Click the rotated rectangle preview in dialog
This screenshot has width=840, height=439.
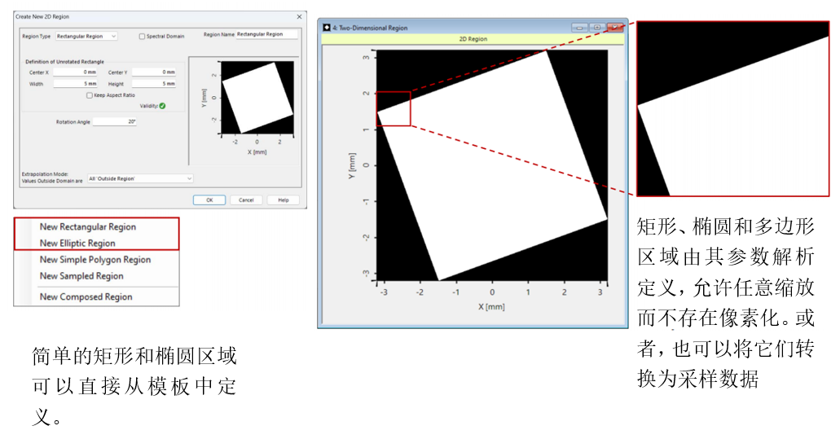[x=257, y=98]
